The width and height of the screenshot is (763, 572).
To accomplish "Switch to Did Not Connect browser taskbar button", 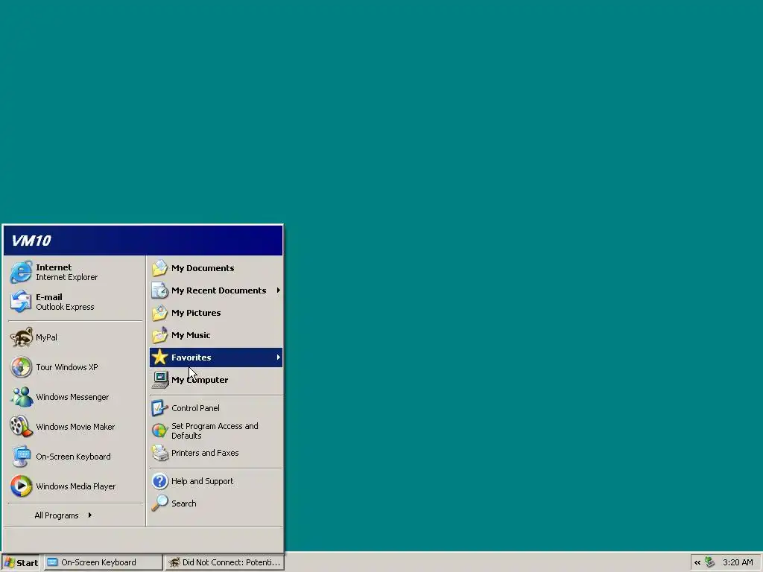I will [225, 562].
